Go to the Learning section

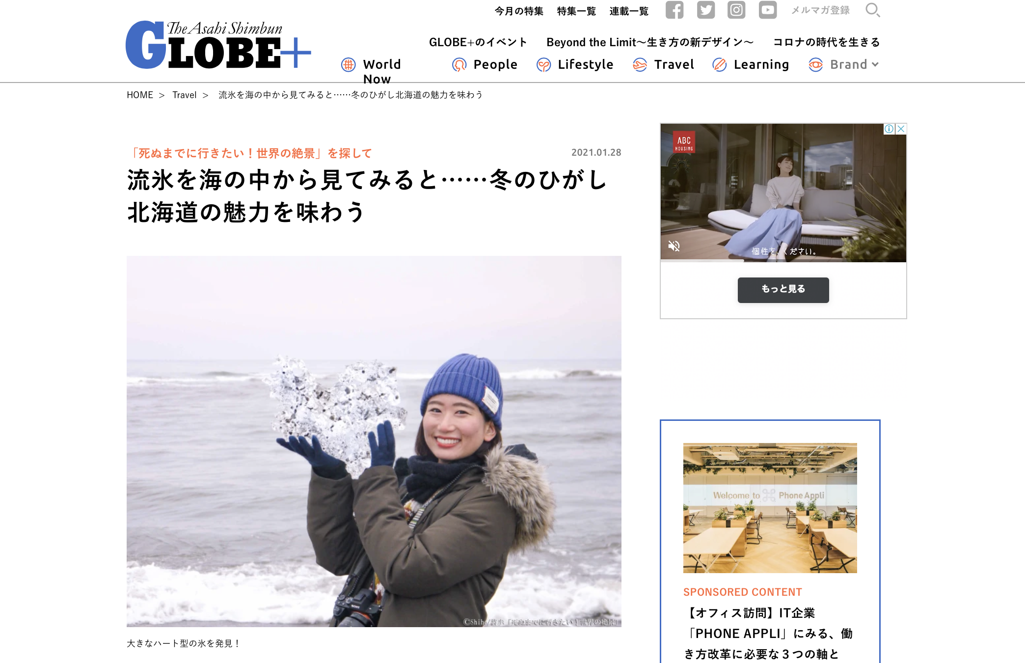point(751,65)
